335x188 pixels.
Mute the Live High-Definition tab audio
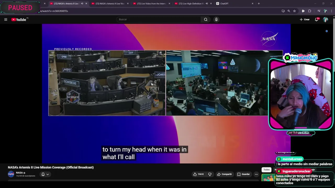[207, 4]
